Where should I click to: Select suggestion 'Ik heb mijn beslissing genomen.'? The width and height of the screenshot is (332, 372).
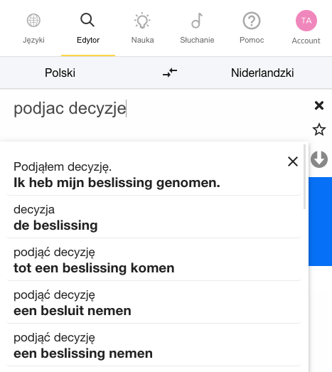154,174
